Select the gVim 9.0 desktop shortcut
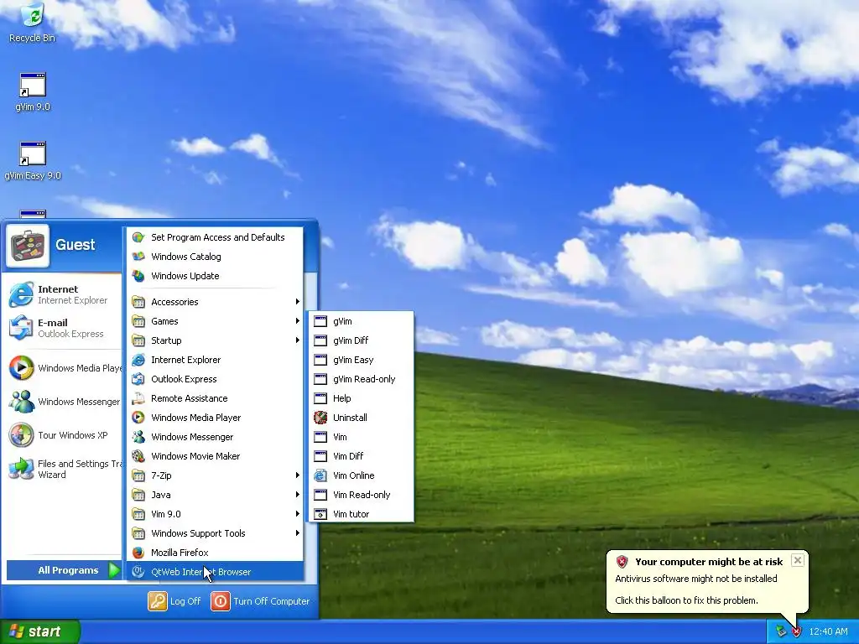859x644 pixels. 33,92
